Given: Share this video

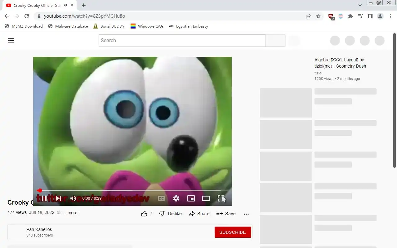Looking at the screenshot, I should [x=199, y=214].
